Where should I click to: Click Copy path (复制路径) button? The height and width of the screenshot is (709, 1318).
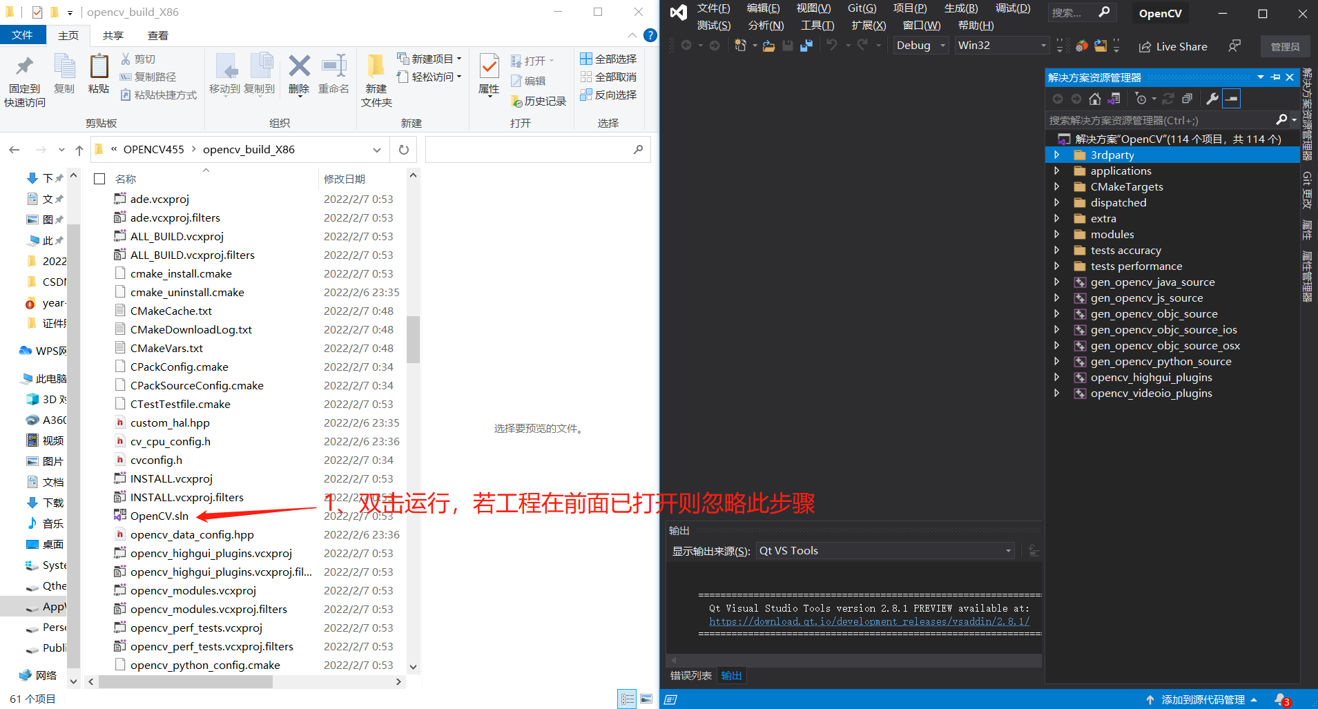click(x=148, y=77)
